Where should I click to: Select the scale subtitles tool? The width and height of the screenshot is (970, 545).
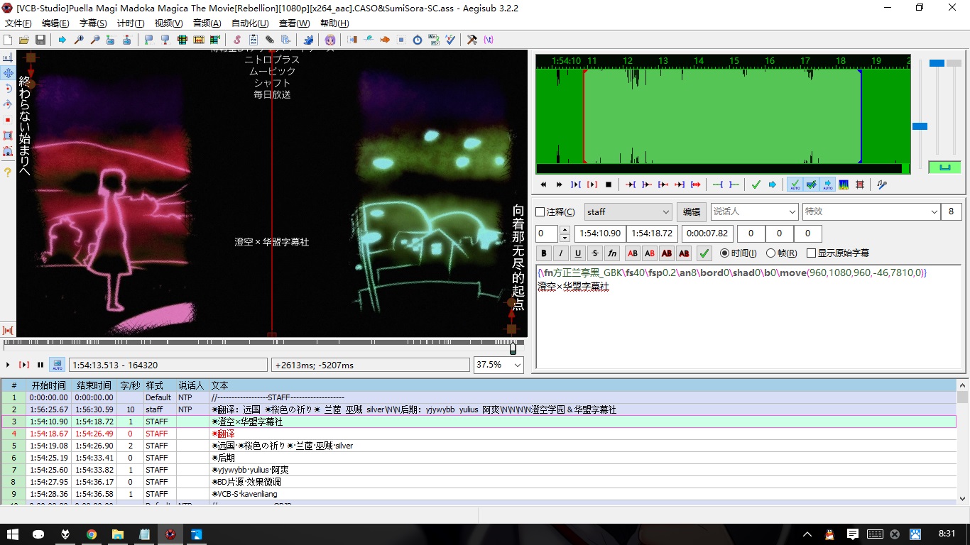tap(7, 119)
